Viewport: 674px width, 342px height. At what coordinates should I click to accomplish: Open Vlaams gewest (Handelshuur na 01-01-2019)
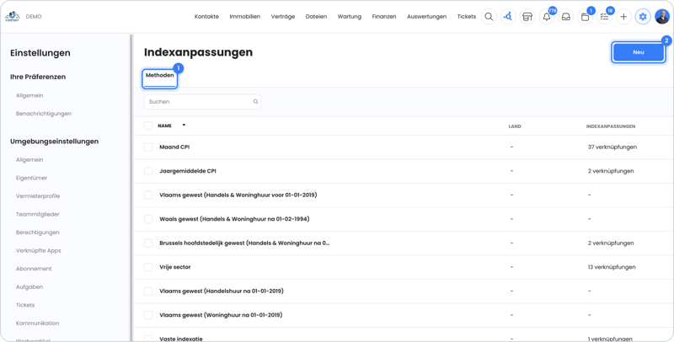click(222, 291)
